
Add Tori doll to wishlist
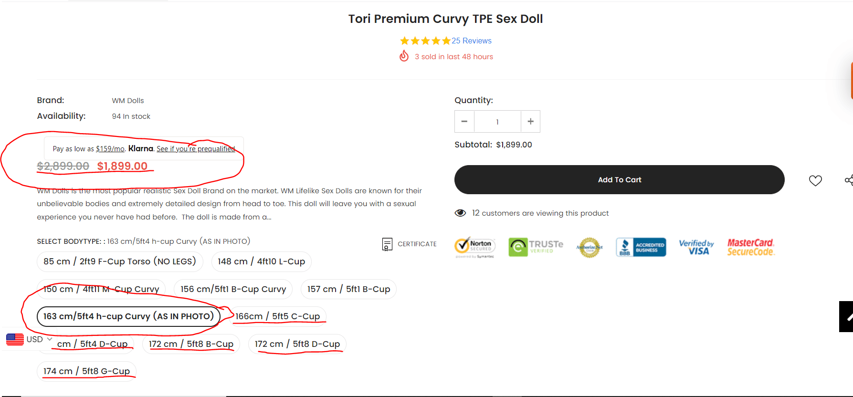pos(815,180)
